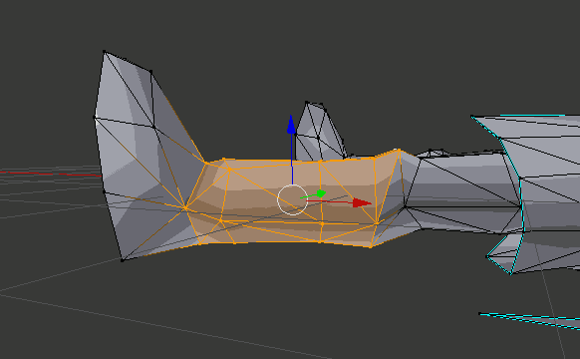
Task: Click the small dorsal fin's gray face
Action: 320,134
